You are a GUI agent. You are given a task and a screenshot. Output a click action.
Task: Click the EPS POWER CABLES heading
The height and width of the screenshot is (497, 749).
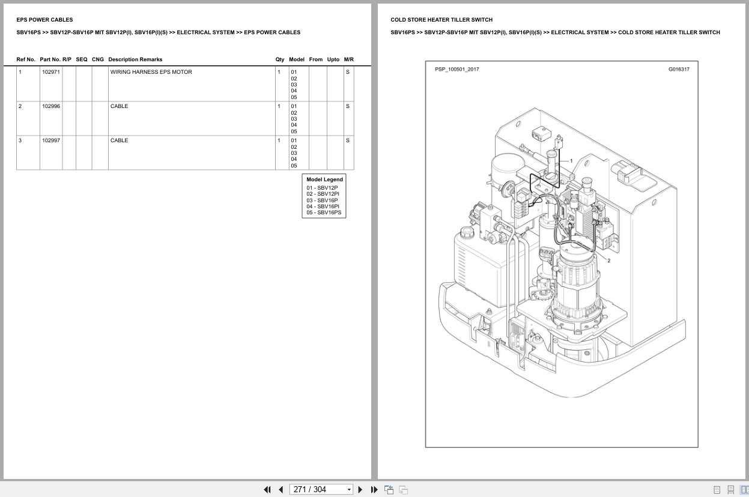pyautogui.click(x=44, y=20)
